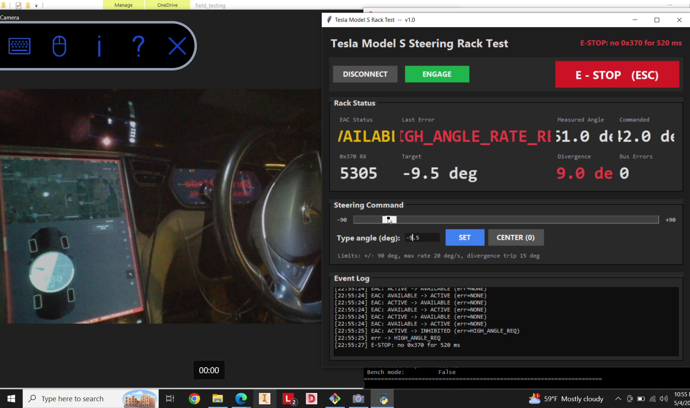Click the green ENGAGE button
Screen dimensions: 690x408
pyautogui.click(x=437, y=74)
